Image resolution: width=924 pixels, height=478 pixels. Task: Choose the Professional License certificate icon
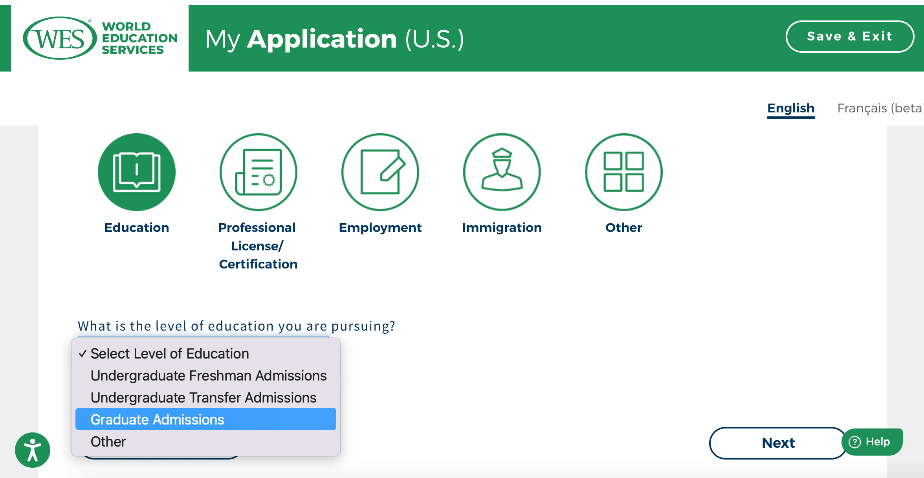(258, 172)
